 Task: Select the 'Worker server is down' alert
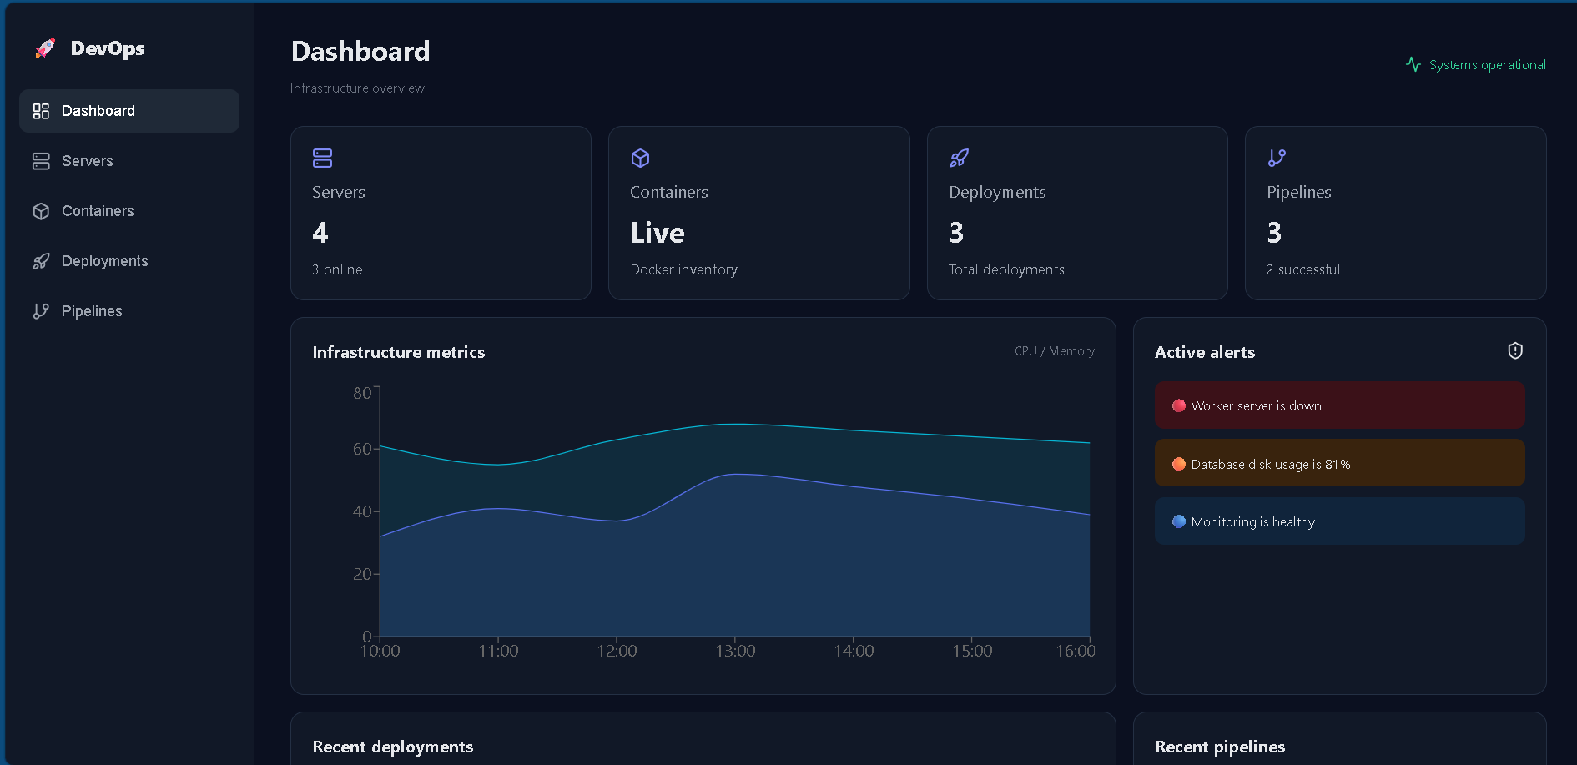coord(1340,405)
